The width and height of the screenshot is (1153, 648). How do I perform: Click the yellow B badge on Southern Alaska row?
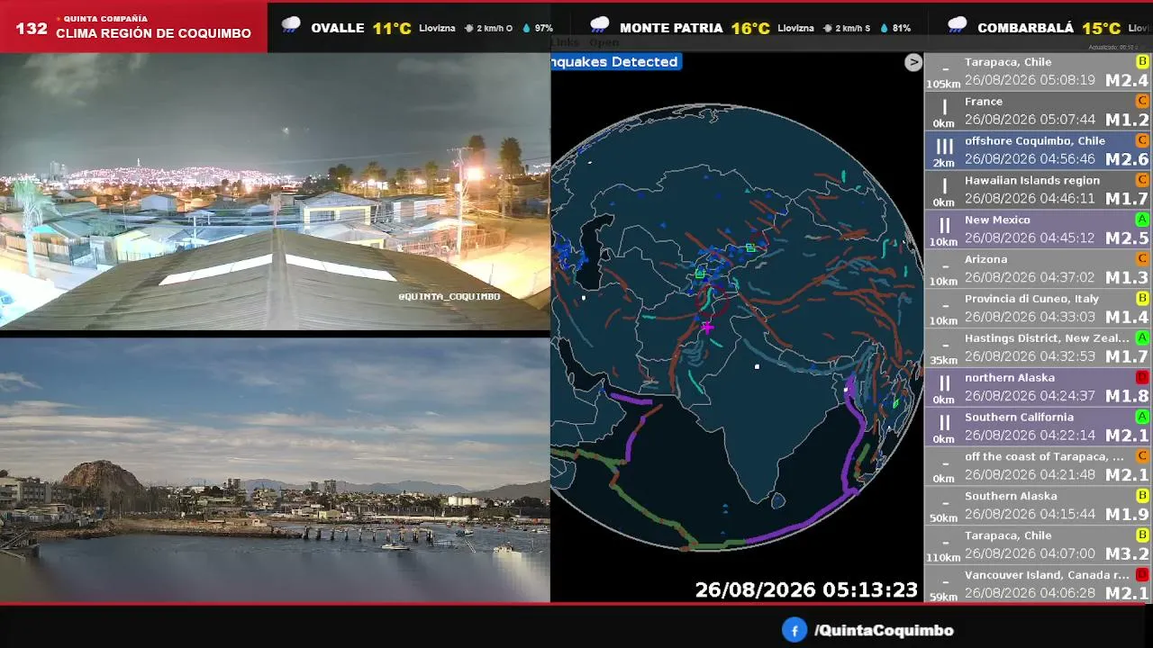pos(1142,495)
